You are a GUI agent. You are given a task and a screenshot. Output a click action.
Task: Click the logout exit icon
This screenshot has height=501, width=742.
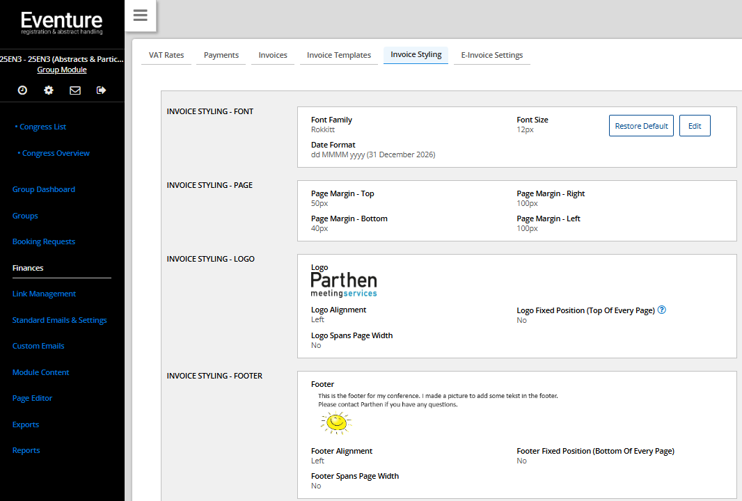click(x=102, y=90)
